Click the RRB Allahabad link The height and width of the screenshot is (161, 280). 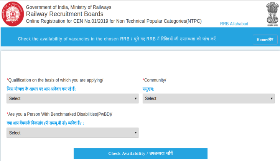(x=234, y=24)
